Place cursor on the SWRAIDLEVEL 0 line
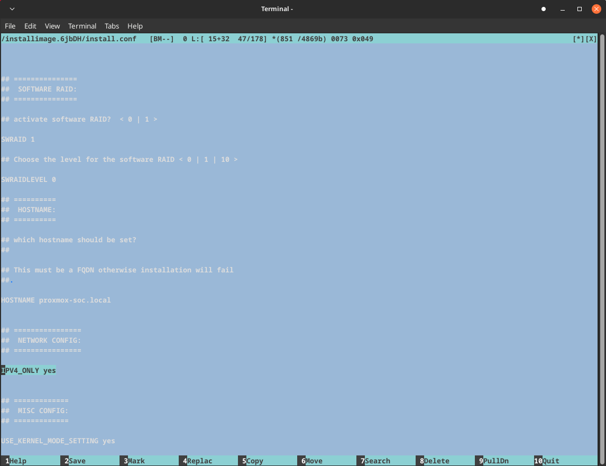This screenshot has width=606, height=466. 29,179
